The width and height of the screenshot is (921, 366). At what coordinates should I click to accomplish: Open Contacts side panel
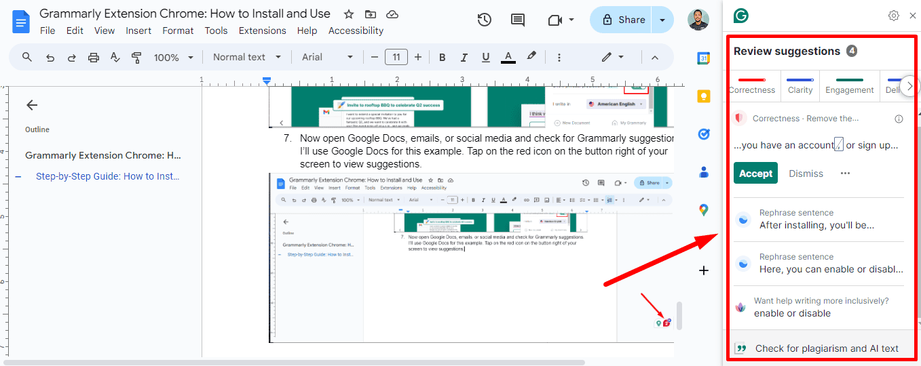pos(704,172)
